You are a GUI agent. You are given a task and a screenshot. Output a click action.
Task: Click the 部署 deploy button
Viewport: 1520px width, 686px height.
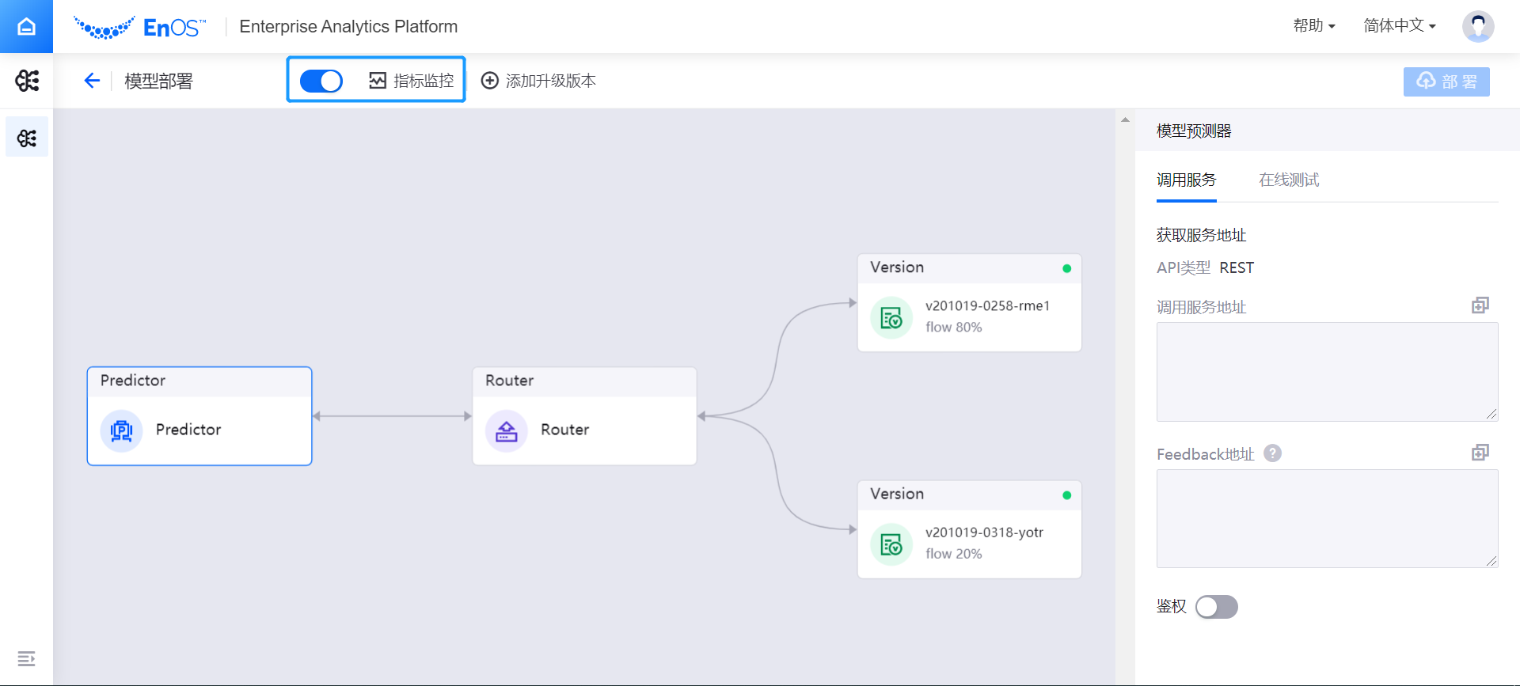1446,81
